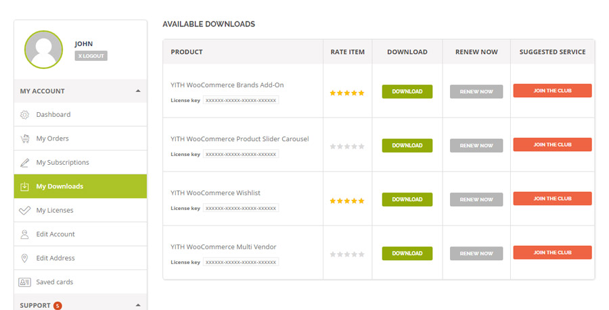Viewport: 609px width, 310px height.
Task: Click the Support notification badge showing 5
Action: 58,306
